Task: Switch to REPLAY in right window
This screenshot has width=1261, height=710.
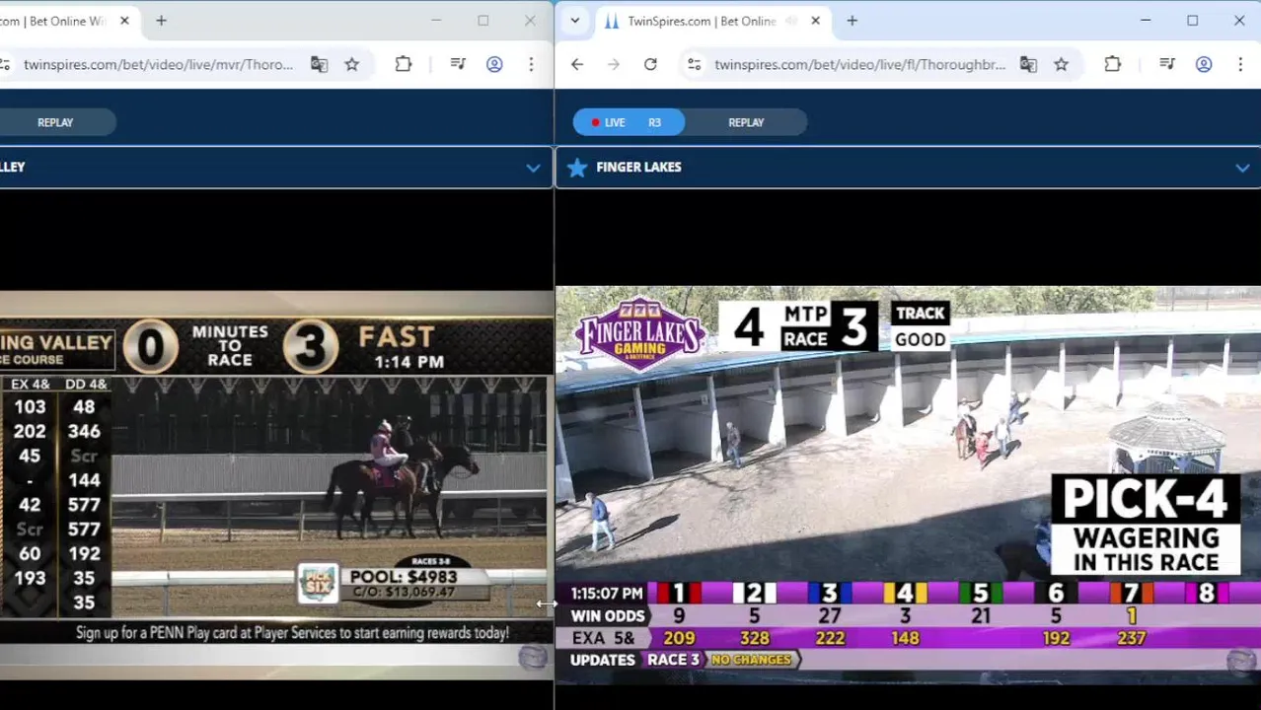Action: click(746, 122)
